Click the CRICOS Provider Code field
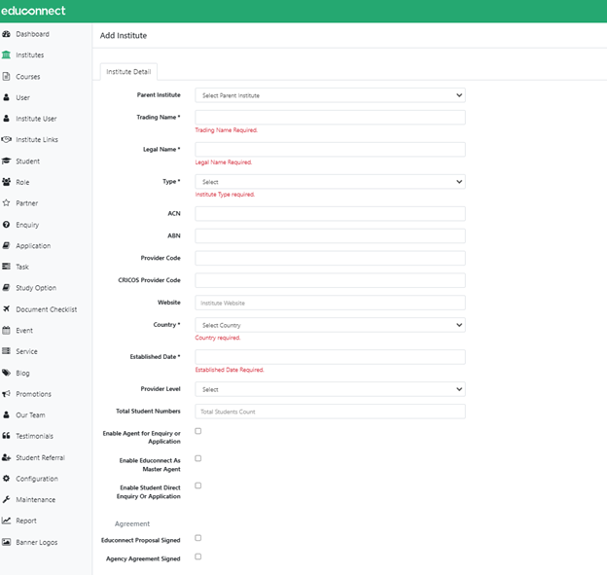Screen dimensions: 607x575 [x=330, y=280]
